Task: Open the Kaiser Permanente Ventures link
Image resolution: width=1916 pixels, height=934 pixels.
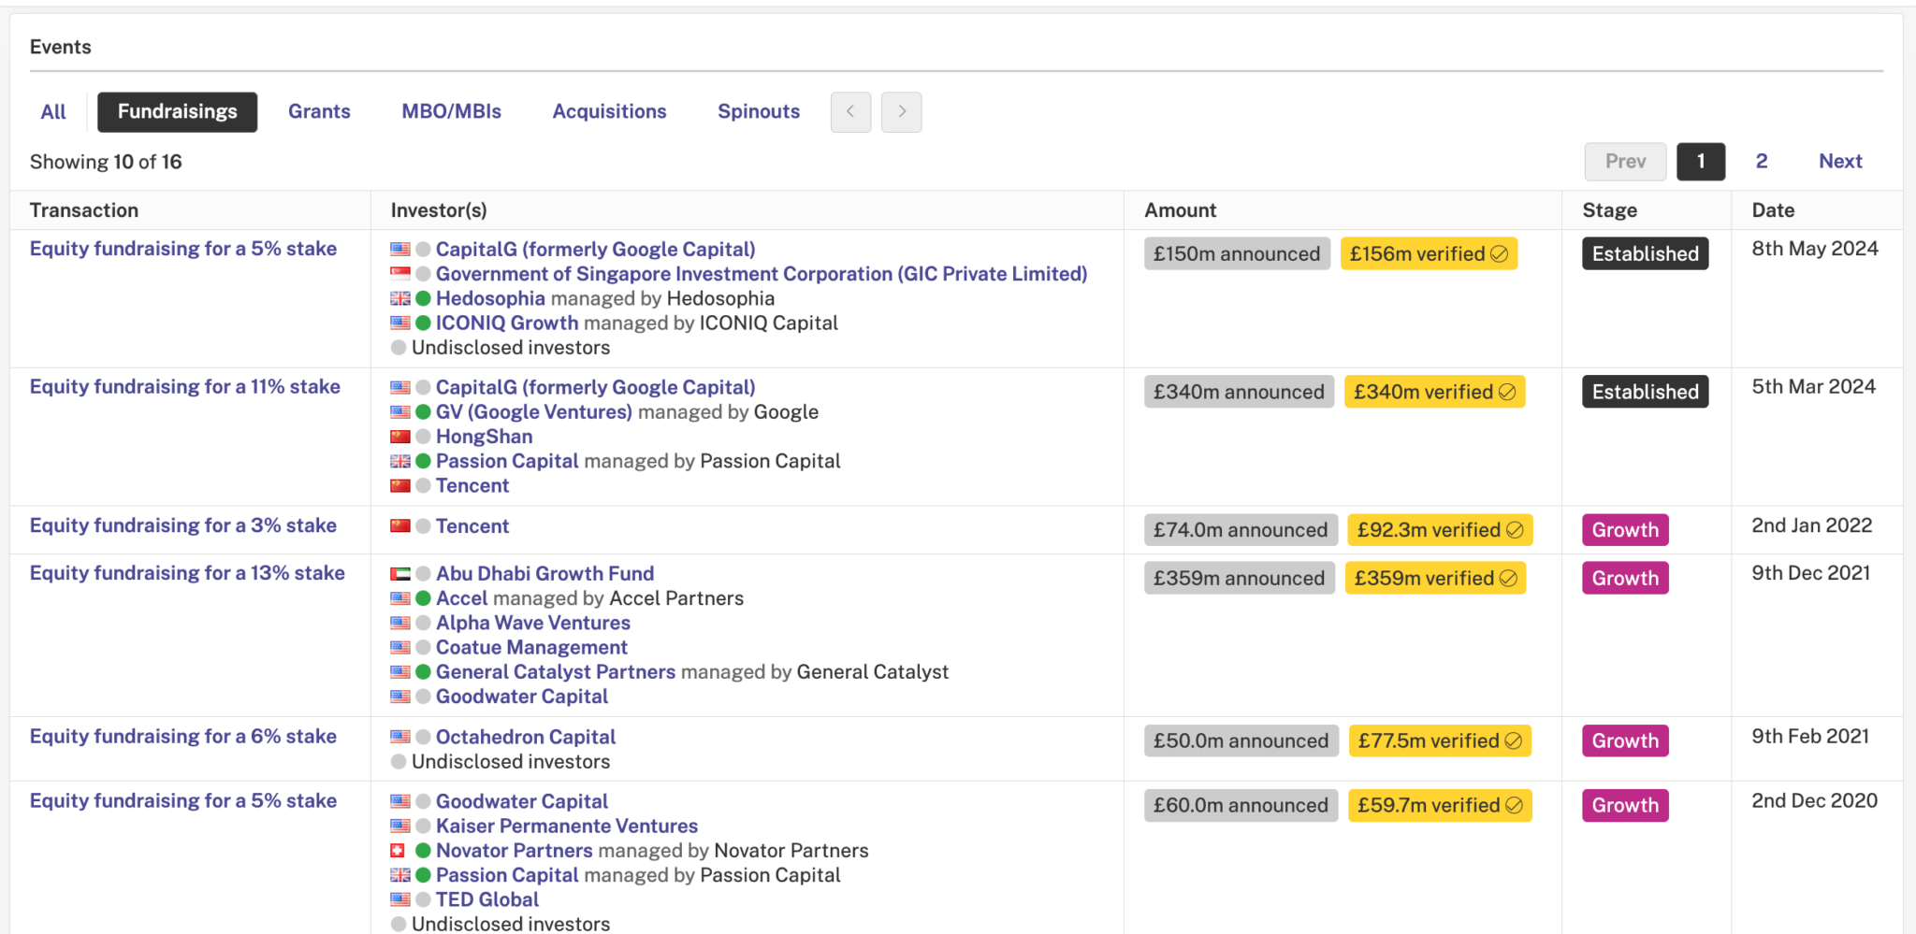Action: 567,826
